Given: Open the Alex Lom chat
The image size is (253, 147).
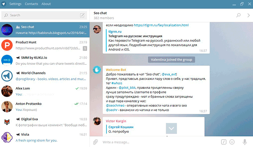Looking at the screenshot, I should [45, 91].
